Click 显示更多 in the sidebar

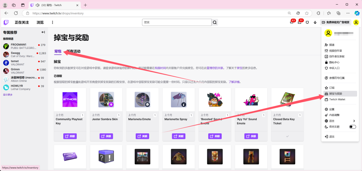[8, 95]
